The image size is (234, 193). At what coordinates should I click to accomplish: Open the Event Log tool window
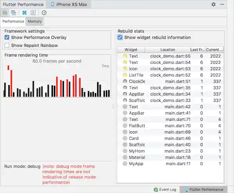click(x=165, y=189)
